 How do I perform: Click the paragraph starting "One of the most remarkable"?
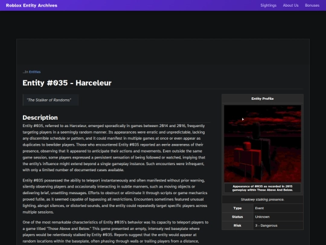click(115, 232)
